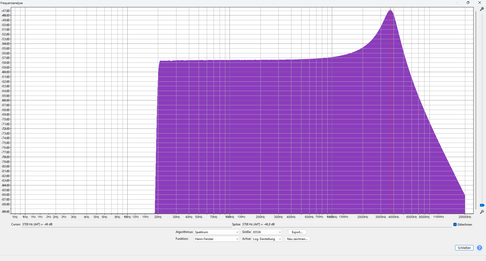Expand the Achse dropdown showing Log. Darstellung
The height and width of the screenshot is (261, 486).
click(267, 239)
